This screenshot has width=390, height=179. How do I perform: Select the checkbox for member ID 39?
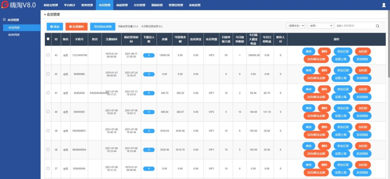coord(48,131)
